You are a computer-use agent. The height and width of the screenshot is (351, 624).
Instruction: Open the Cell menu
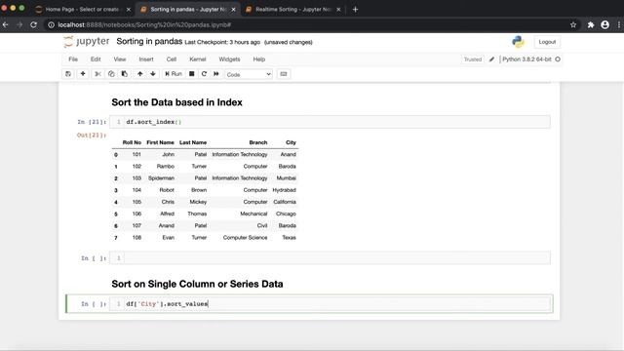(172, 59)
